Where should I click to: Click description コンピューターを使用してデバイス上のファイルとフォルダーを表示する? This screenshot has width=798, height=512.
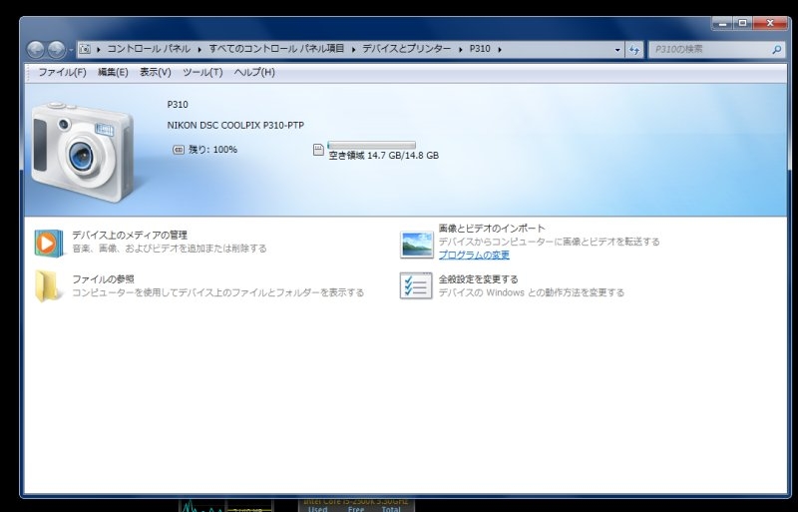217,293
